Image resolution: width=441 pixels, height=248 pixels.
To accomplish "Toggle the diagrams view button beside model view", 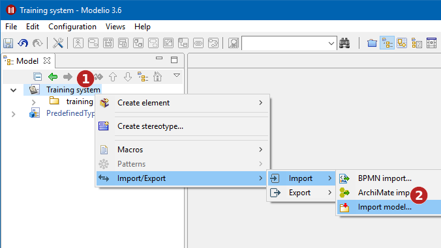I will pyautogui.click(x=402, y=43).
